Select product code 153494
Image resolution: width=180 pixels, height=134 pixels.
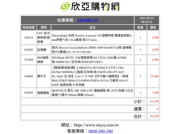pyautogui.click(x=28, y=60)
